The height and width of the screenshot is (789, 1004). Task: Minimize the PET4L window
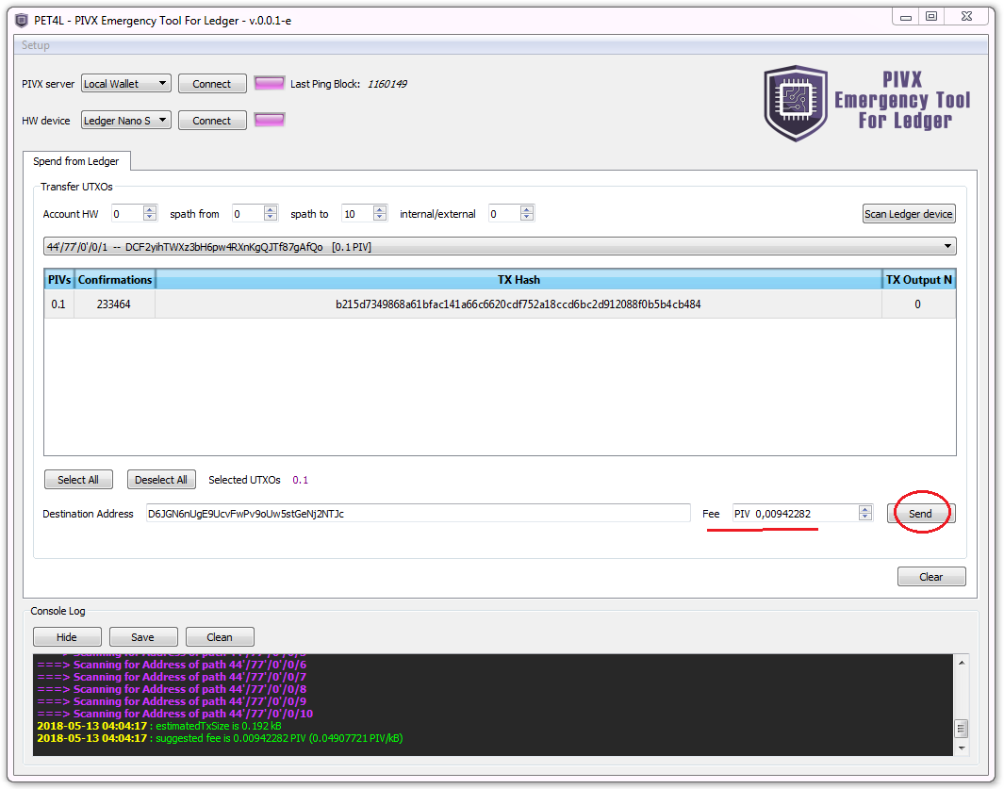[906, 17]
